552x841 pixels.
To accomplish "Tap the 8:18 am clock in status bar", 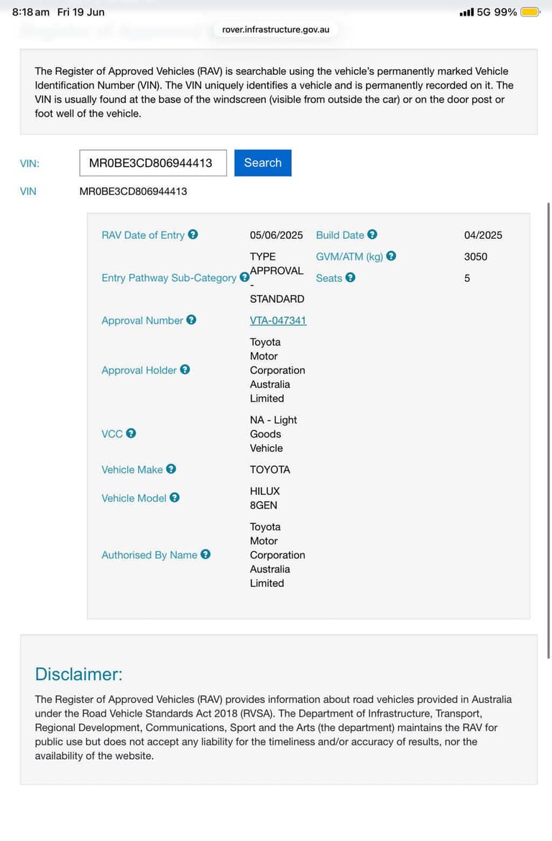I will pyautogui.click(x=31, y=12).
